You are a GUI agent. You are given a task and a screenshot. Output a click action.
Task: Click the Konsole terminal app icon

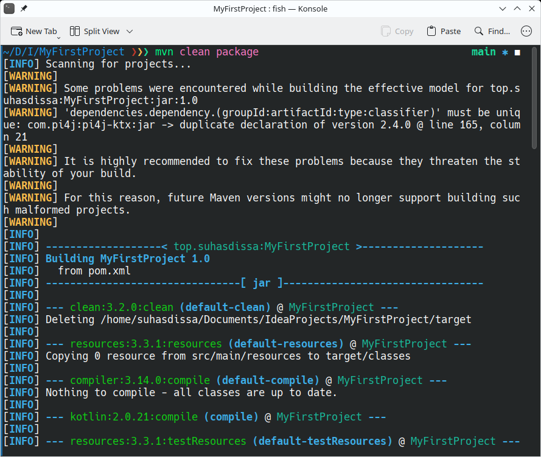(x=9, y=9)
